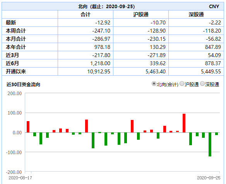Click the 本周合计 row label
This screenshot has width=226, height=184.
coord(16,31)
